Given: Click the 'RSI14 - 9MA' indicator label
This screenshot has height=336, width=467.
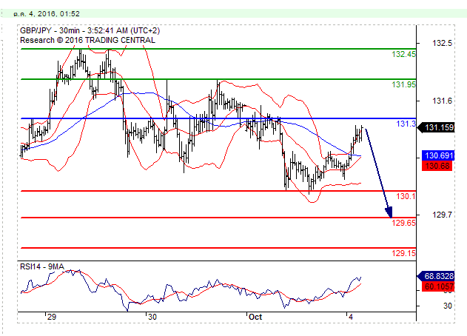Looking at the screenshot, I should 42,266.
